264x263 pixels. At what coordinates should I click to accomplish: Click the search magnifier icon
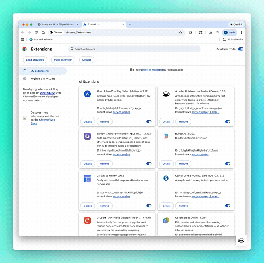pyautogui.click(x=72, y=49)
